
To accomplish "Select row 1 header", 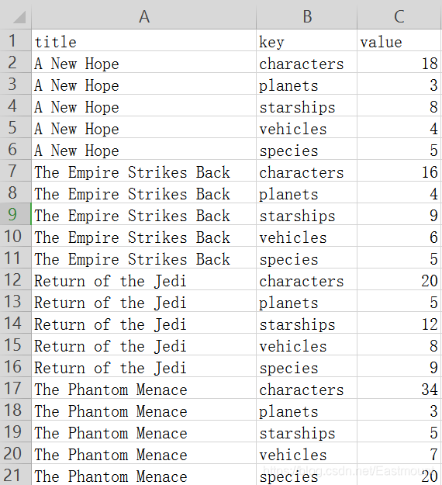I will (16, 40).
